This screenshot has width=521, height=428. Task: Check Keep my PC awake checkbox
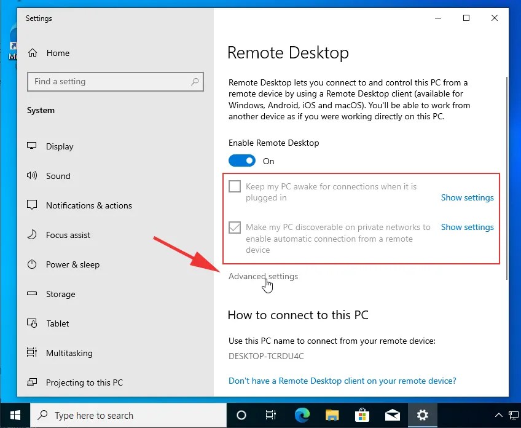[x=235, y=186]
